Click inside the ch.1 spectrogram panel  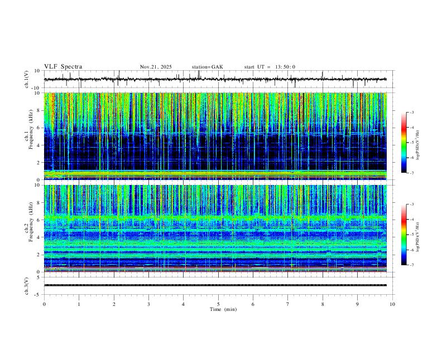215,136
